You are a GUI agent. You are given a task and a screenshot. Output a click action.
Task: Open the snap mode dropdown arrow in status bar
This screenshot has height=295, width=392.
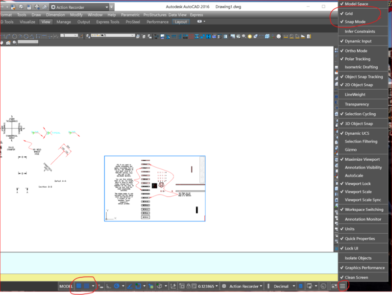pos(93,286)
